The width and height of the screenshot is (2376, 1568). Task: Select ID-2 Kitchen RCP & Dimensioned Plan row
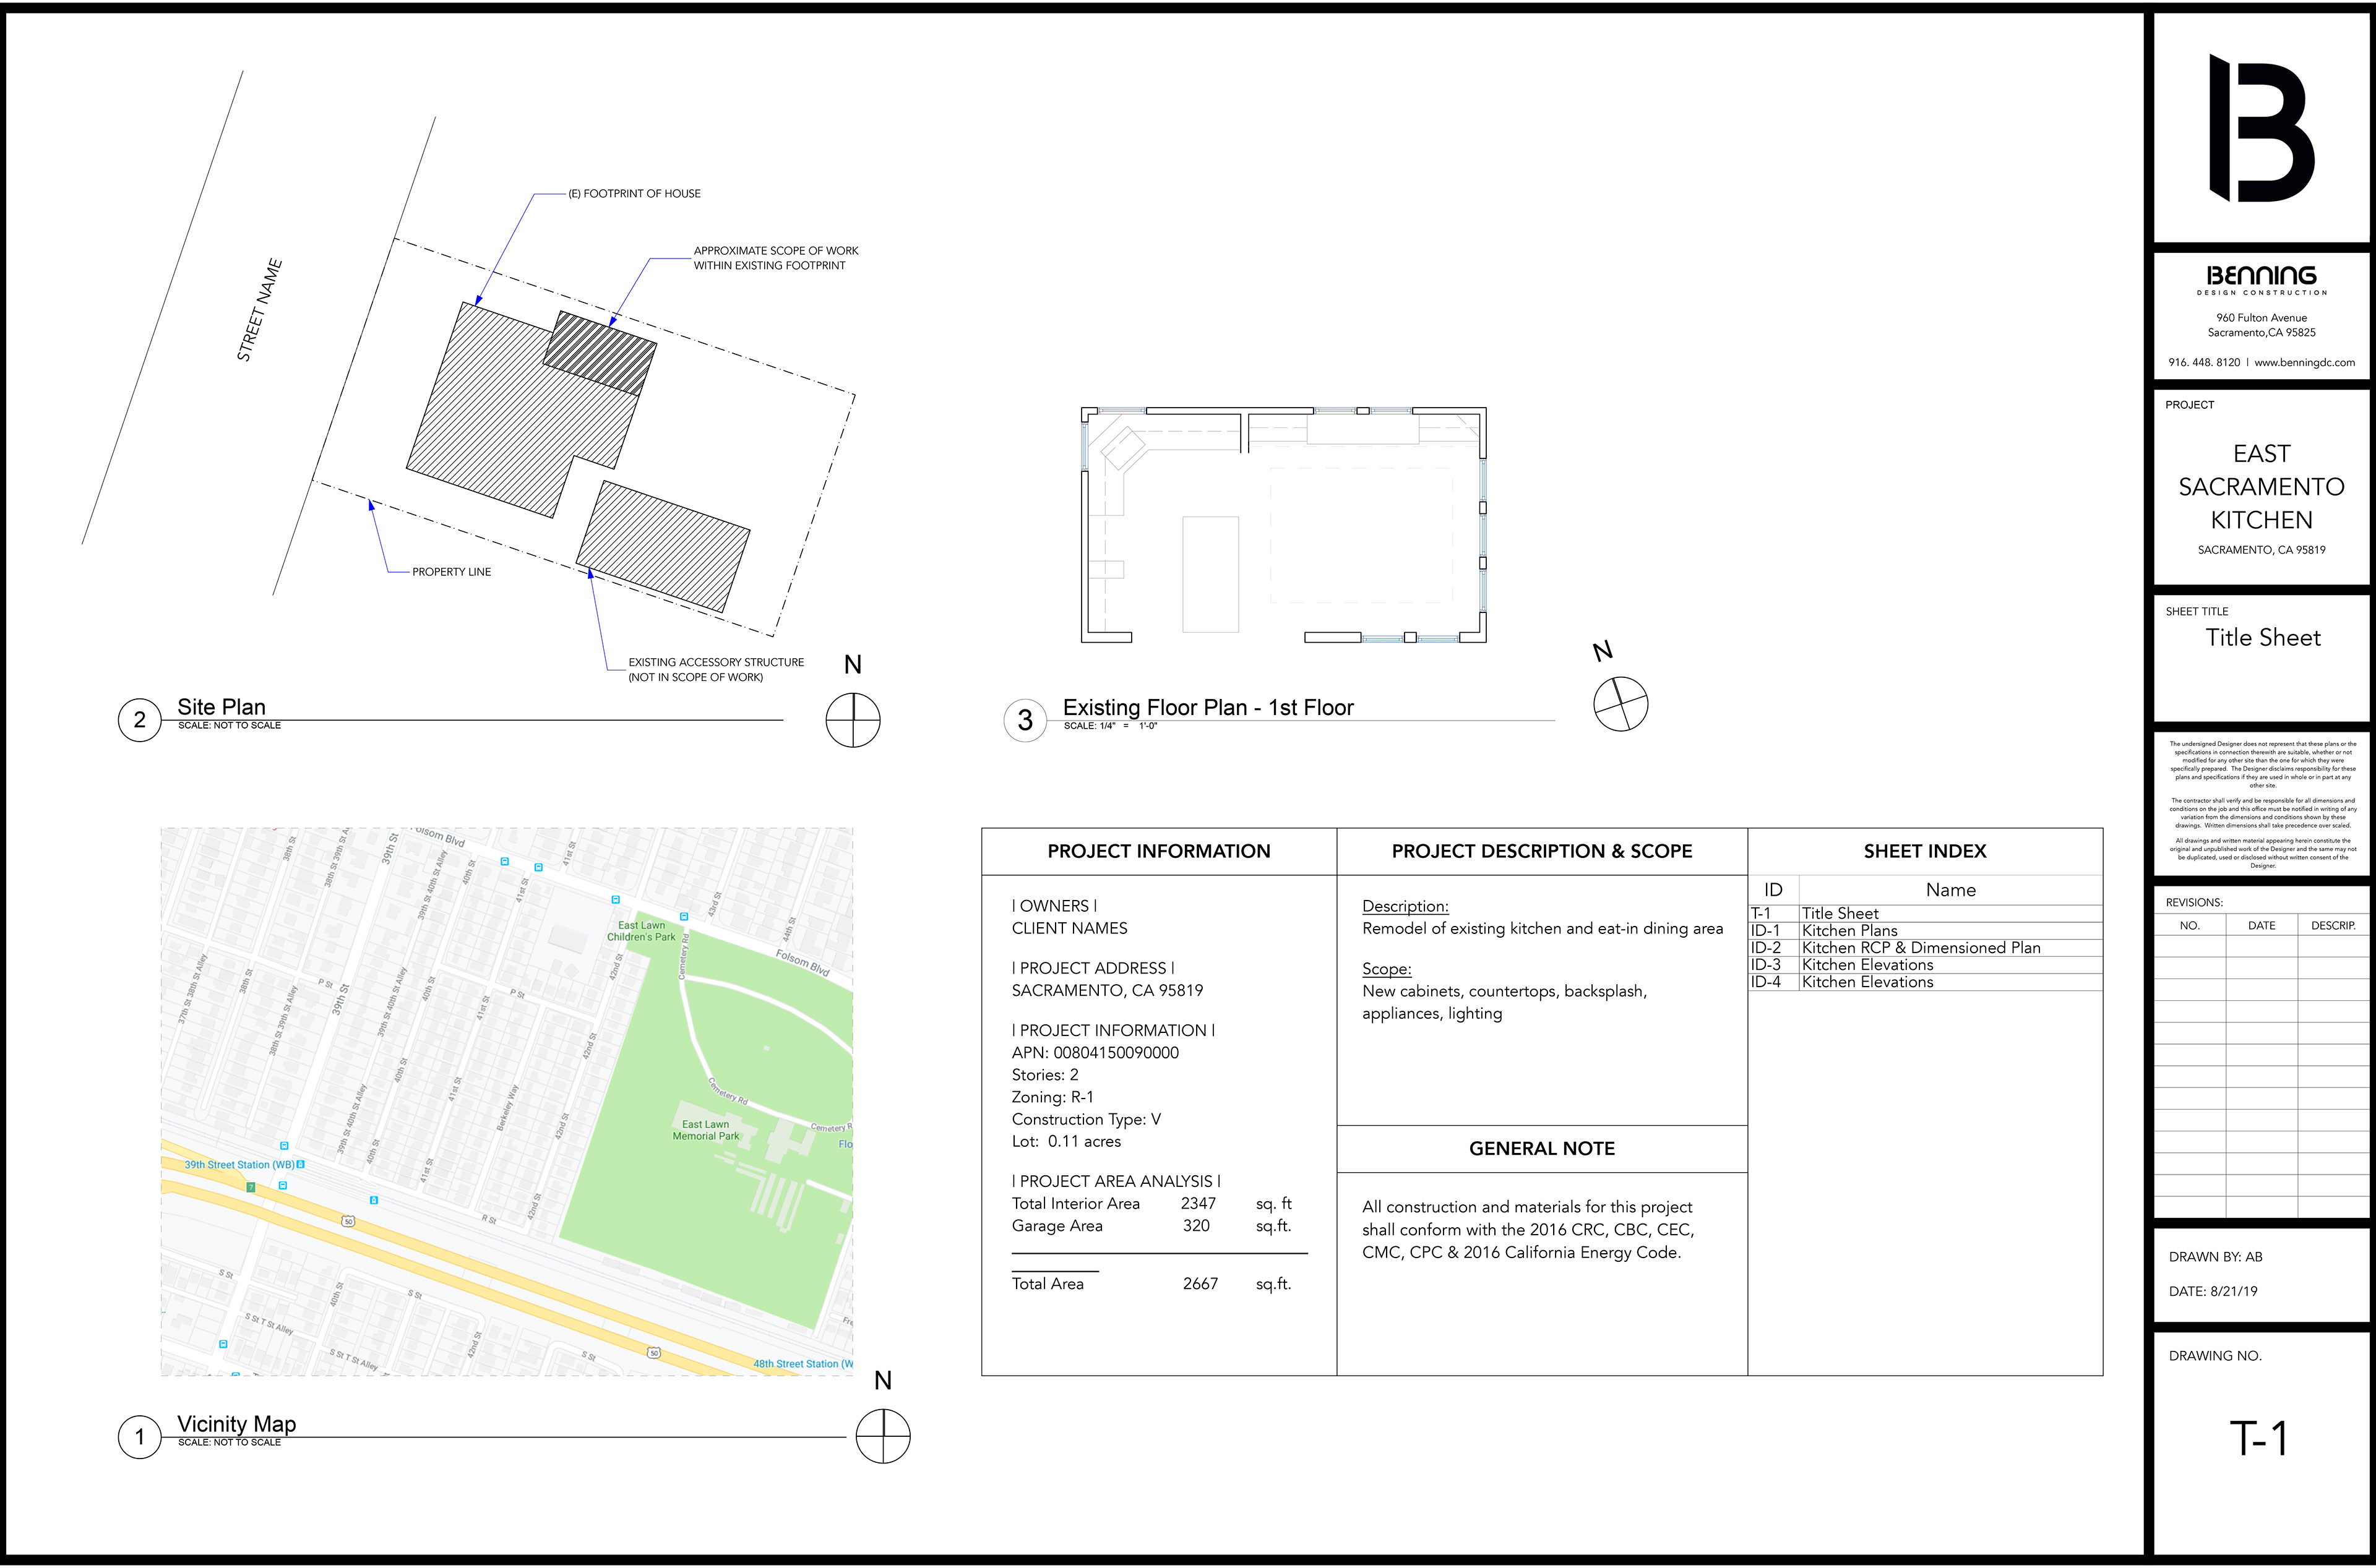click(1924, 947)
